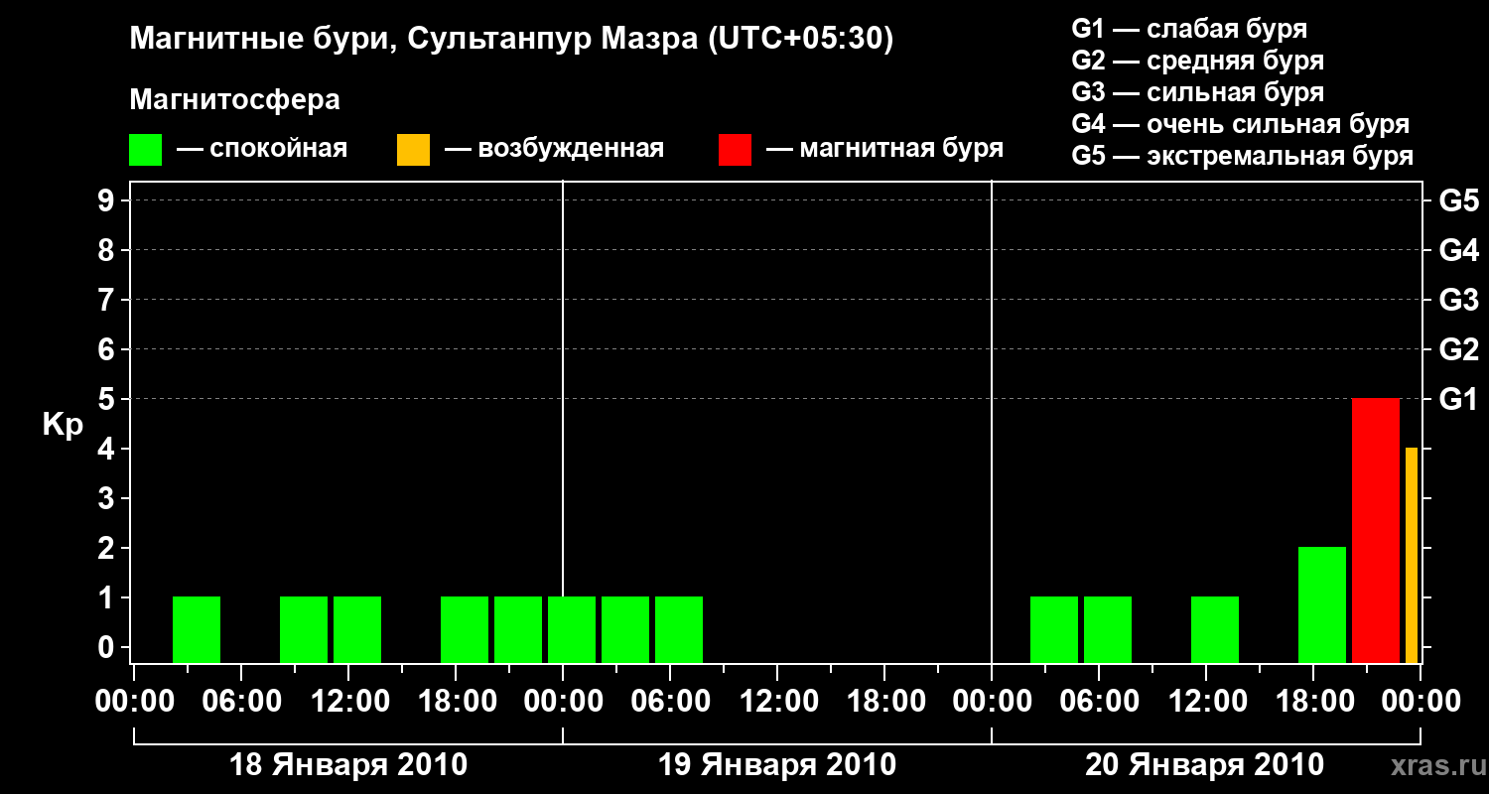Viewport: 1489px width, 794px height.
Task: Click the legend text "— спокойная"
Action: [x=262, y=150]
